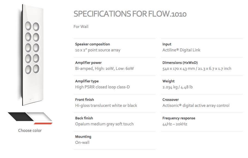248x158 pixels.
Task: Click the Input Actiline Digital Link entry
Action: (x=202, y=48)
